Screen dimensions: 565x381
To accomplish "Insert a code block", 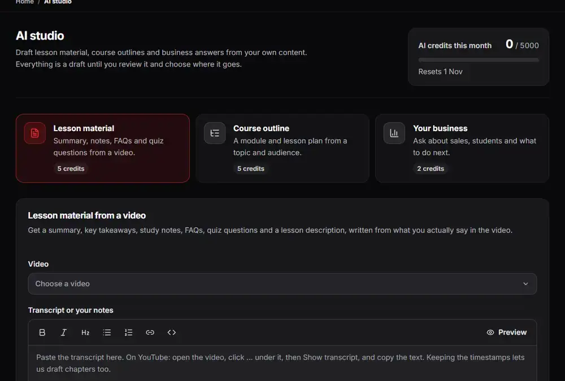I will [172, 332].
